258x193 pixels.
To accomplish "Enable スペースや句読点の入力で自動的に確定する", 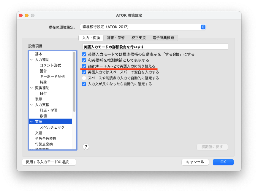I will [84, 78].
